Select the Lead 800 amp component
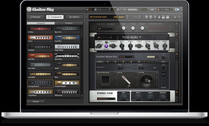This screenshot has width=209, height=126. click(40, 75)
